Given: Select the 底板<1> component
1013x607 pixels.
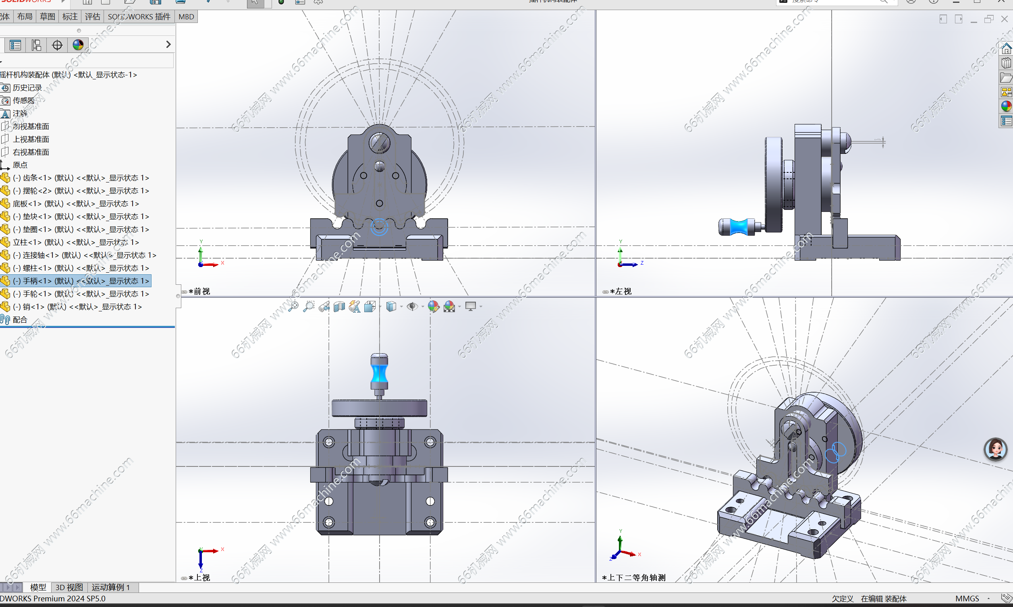Looking at the screenshot, I should (76, 204).
